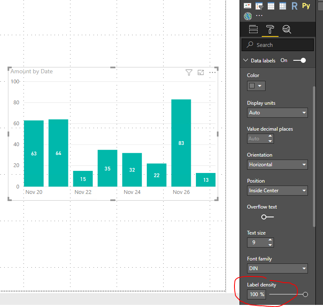Switch to the Fields well tab
This screenshot has width=323, height=307.
pyautogui.click(x=253, y=29)
